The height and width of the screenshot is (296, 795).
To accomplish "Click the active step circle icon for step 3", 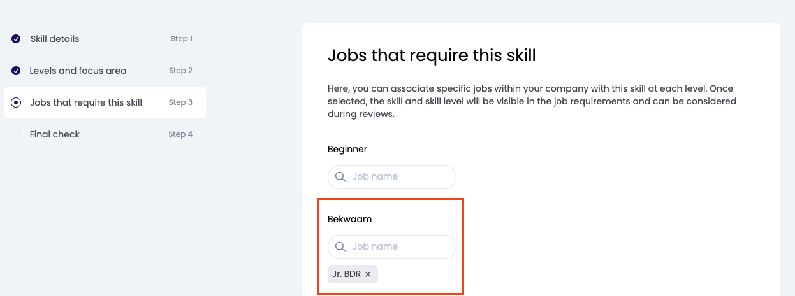I will pos(16,102).
